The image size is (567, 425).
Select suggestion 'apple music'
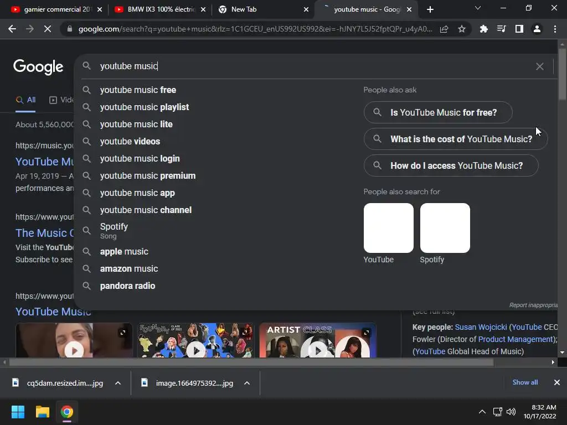[124, 252]
